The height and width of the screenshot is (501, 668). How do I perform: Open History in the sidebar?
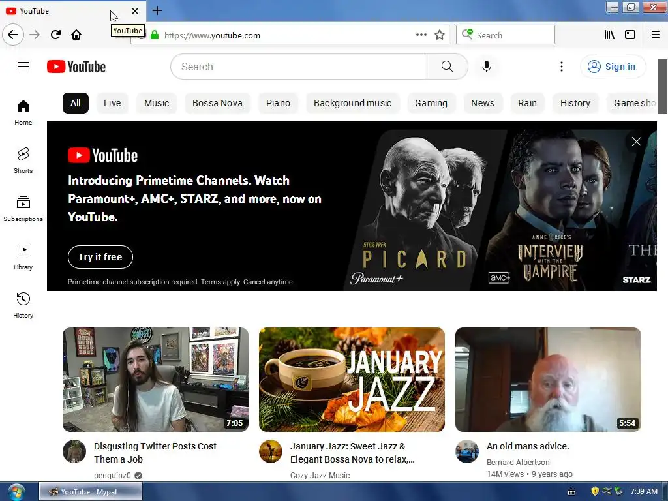point(23,305)
